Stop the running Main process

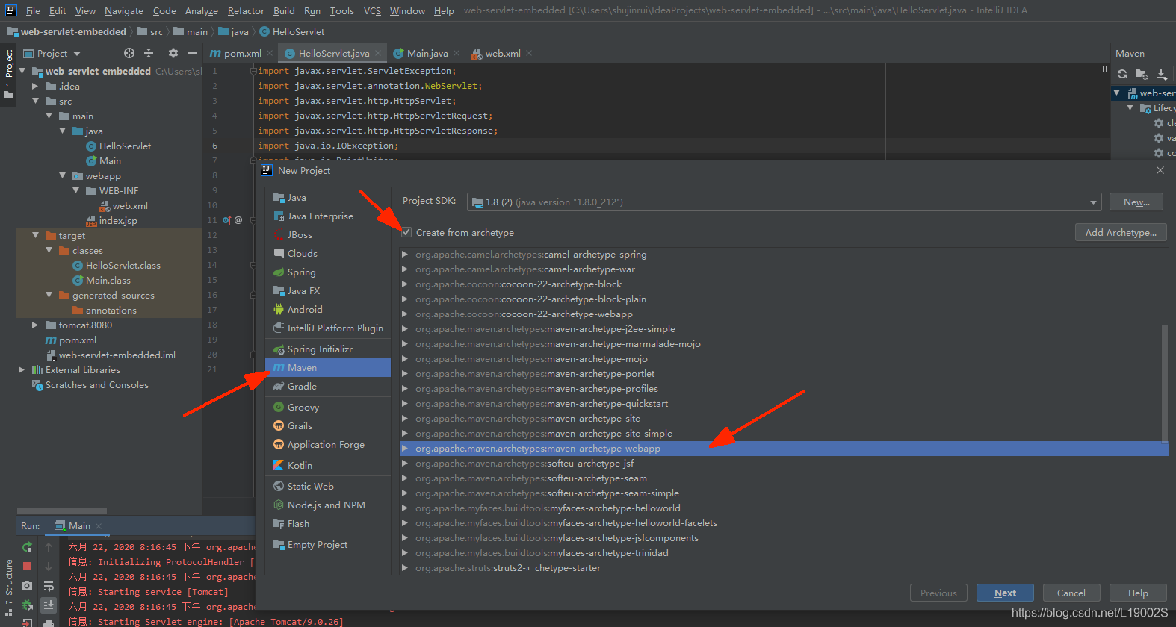27,566
